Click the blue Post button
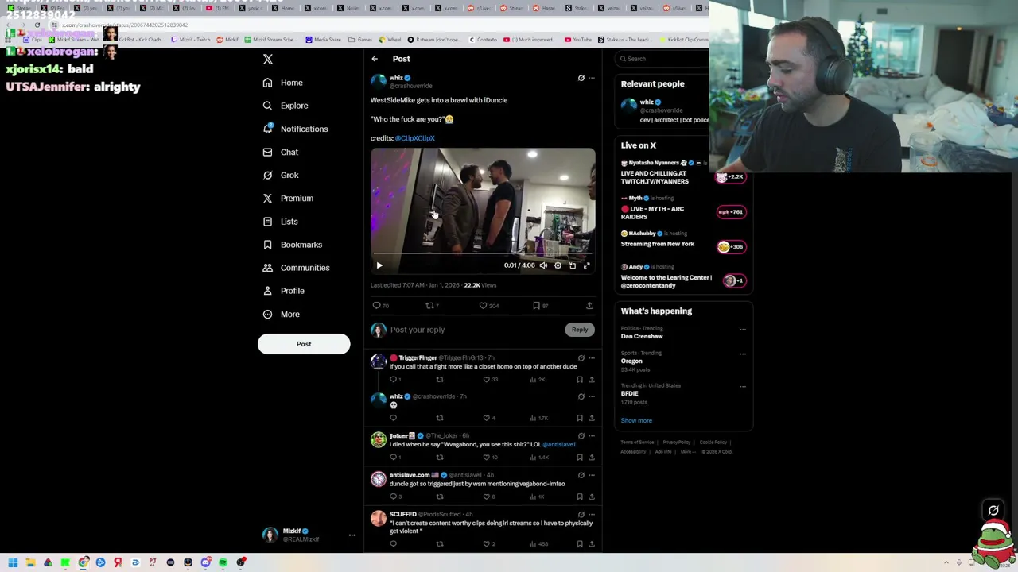Image resolution: width=1018 pixels, height=572 pixels. click(x=304, y=344)
